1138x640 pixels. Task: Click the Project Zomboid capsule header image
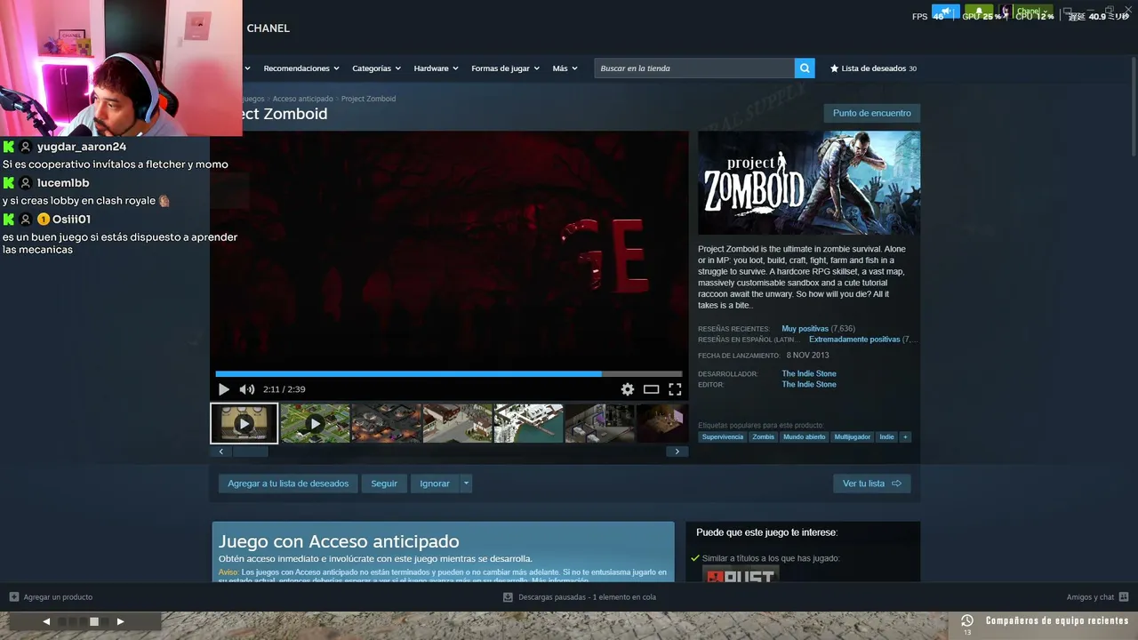tap(809, 183)
